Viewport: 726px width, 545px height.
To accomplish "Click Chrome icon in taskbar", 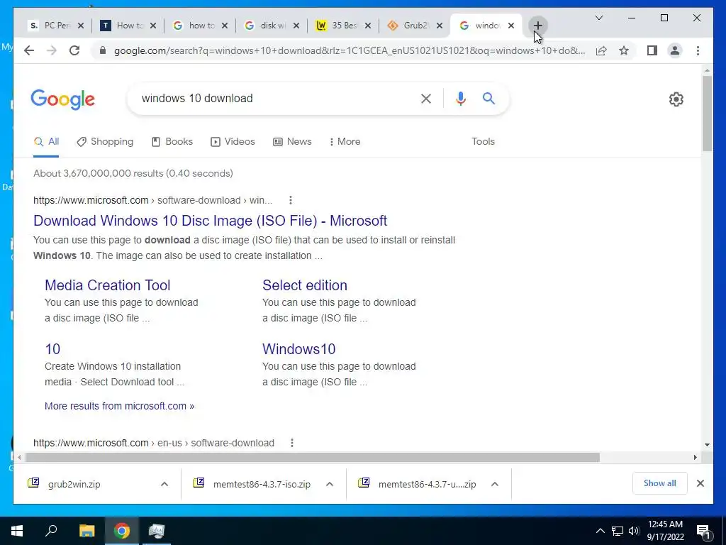I will (x=122, y=531).
